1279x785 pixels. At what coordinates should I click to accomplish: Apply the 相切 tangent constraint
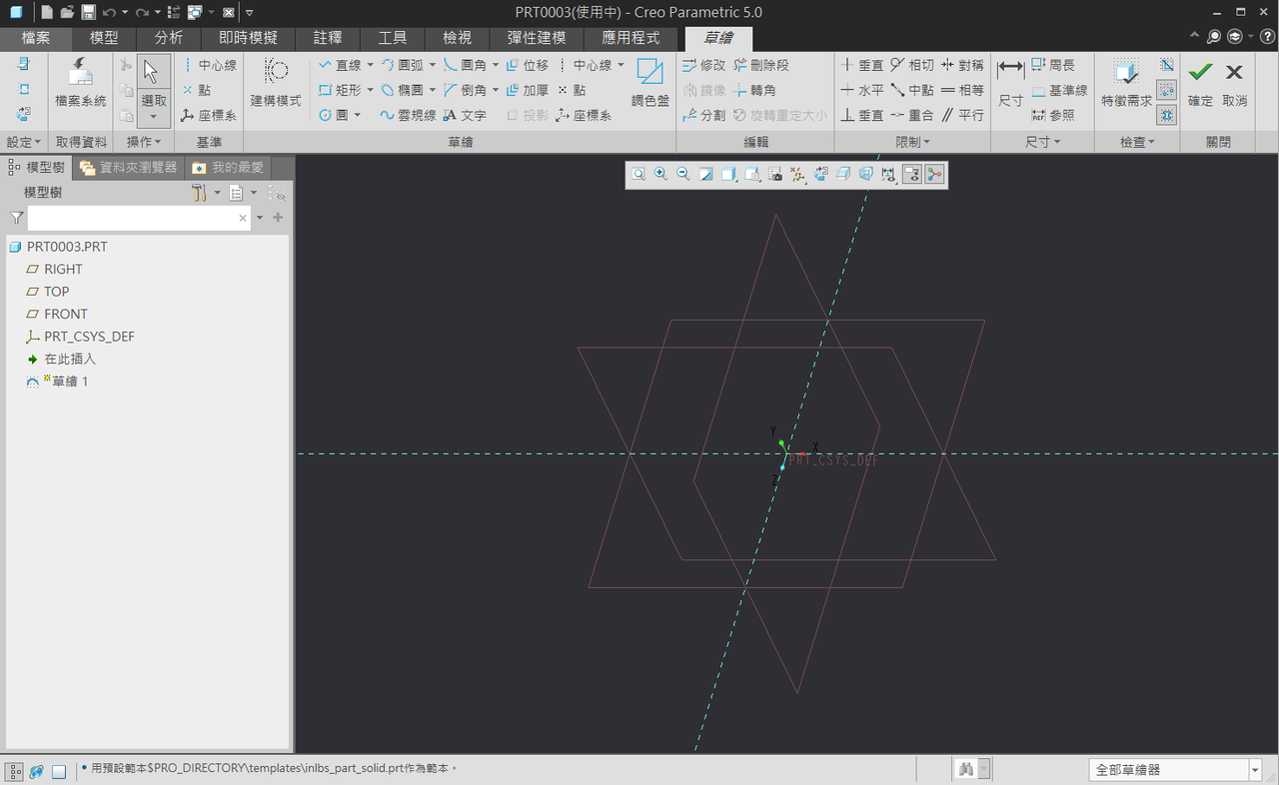point(911,65)
